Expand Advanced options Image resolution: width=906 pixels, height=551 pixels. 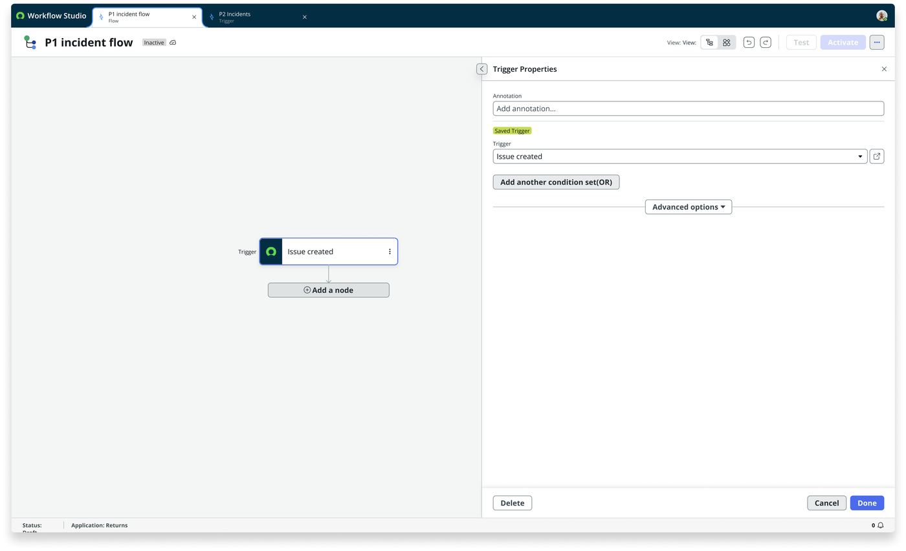[689, 207]
